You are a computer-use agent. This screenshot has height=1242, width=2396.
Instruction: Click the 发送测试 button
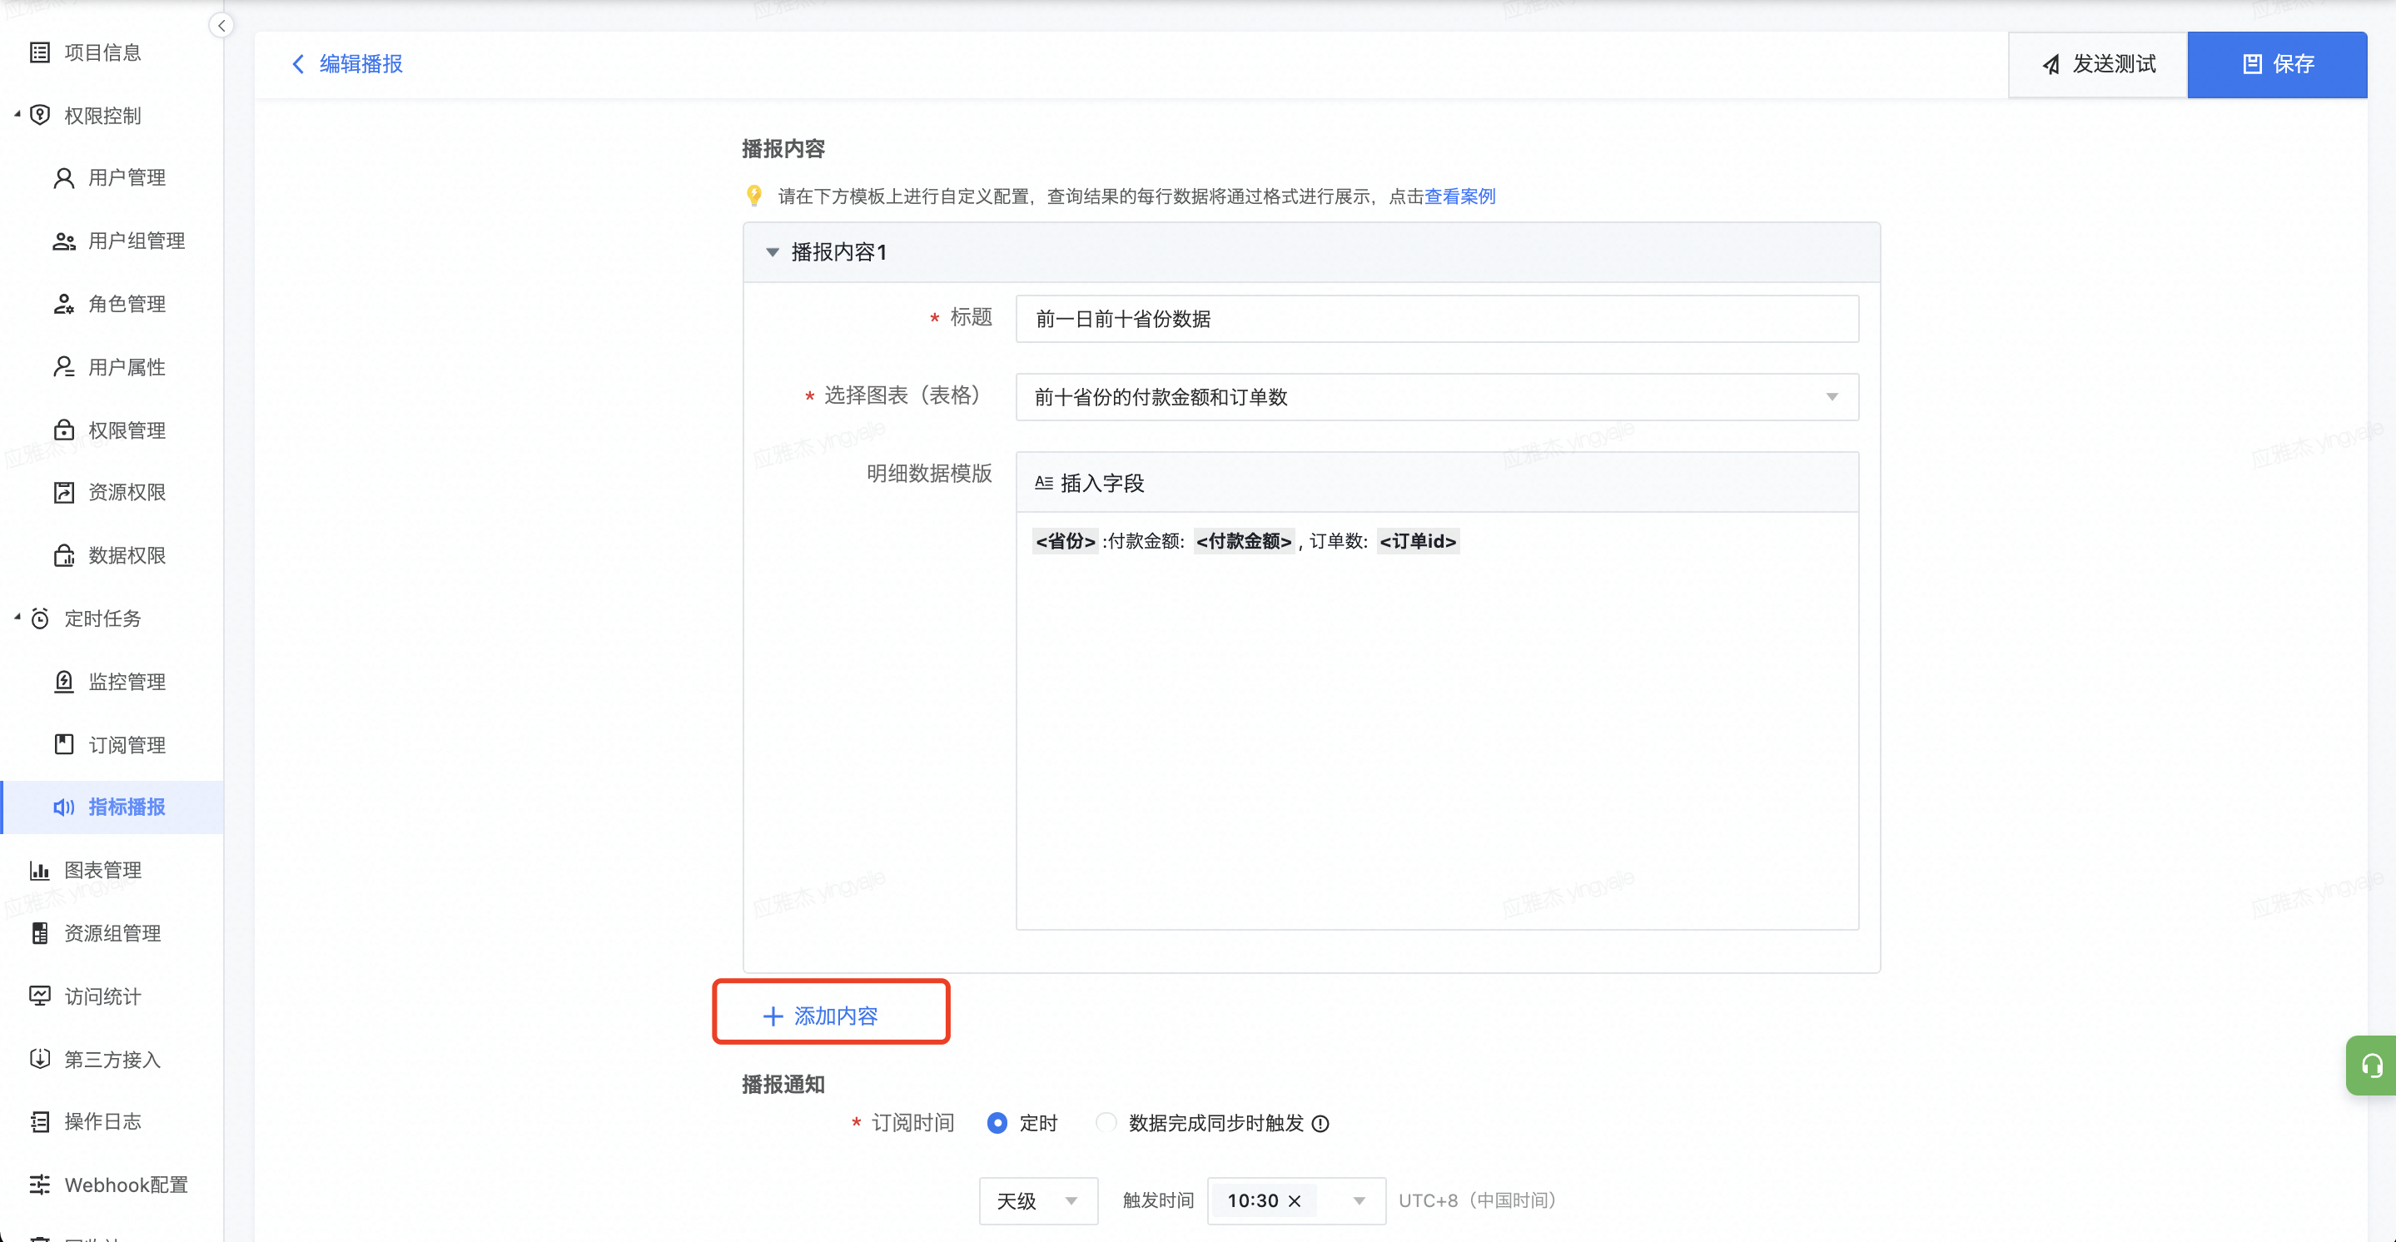(2097, 64)
